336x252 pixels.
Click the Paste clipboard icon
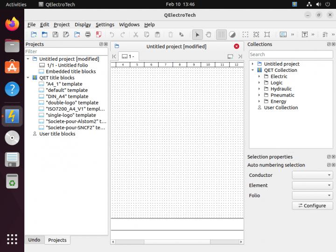click(x=158, y=35)
